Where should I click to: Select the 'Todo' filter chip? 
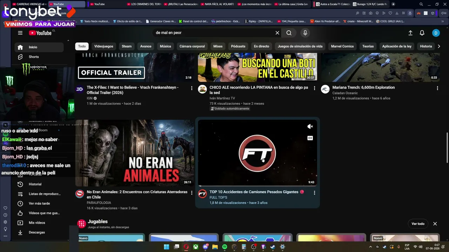point(82,46)
